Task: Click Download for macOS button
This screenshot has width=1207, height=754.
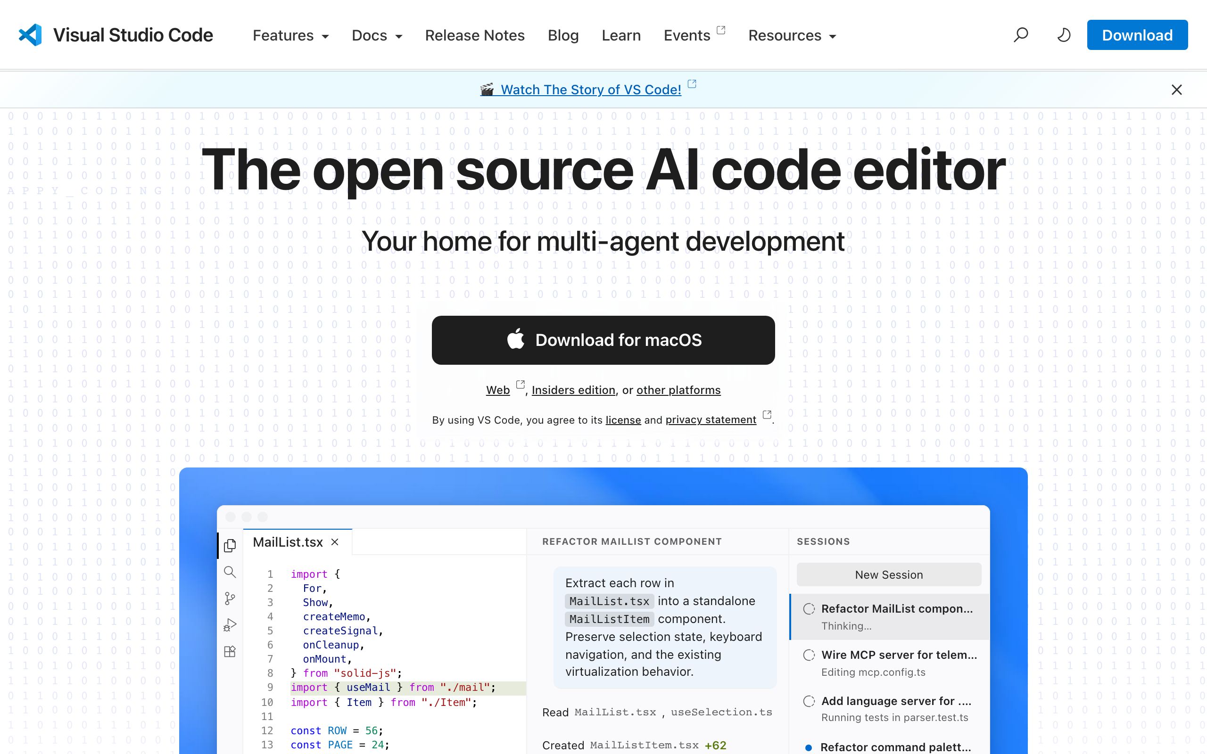Action: pyautogui.click(x=603, y=340)
